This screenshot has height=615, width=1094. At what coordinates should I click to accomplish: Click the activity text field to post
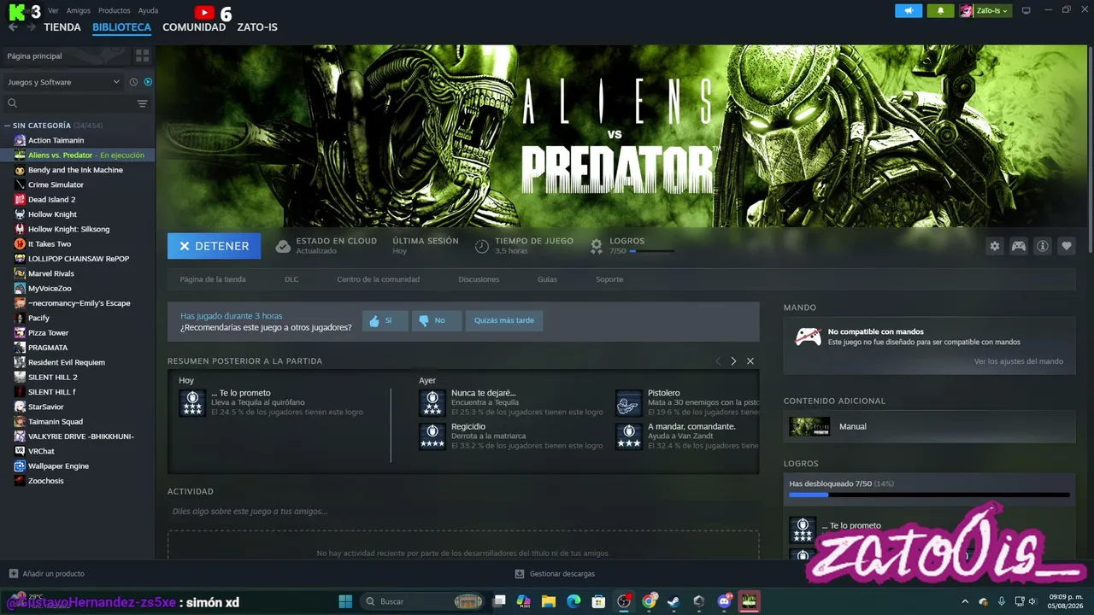tap(463, 512)
